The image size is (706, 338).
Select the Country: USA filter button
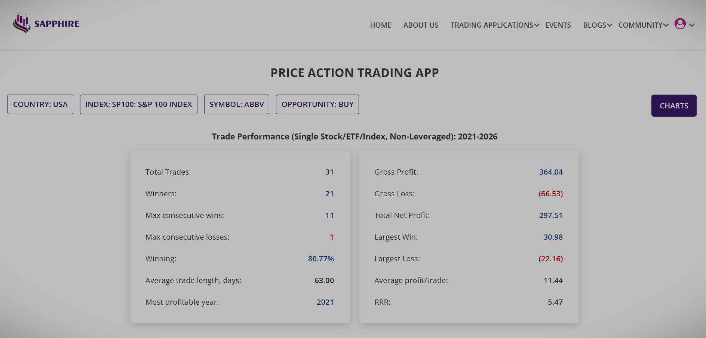[x=40, y=104]
